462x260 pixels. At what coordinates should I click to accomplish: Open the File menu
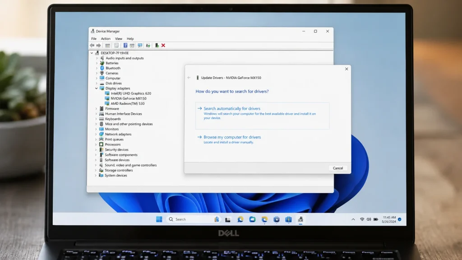(94, 39)
